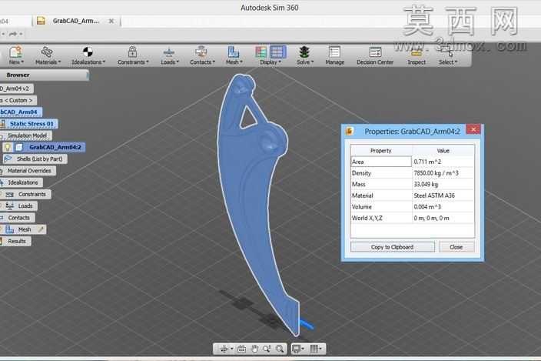Open the New toolbar menu
The width and height of the screenshot is (541, 361).
(15, 55)
